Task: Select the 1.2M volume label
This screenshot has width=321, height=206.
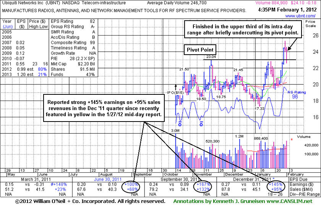Action: pos(239,136)
